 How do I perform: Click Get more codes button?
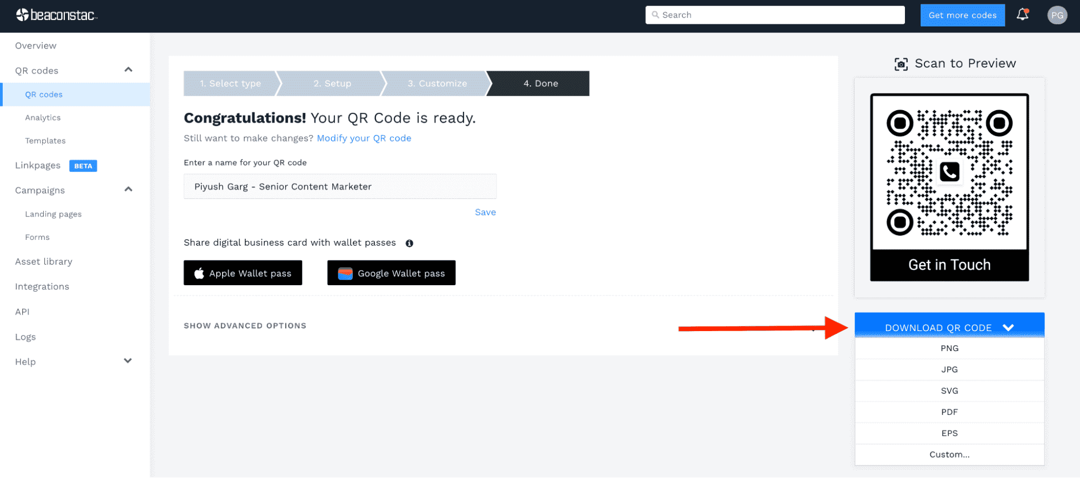click(x=962, y=15)
